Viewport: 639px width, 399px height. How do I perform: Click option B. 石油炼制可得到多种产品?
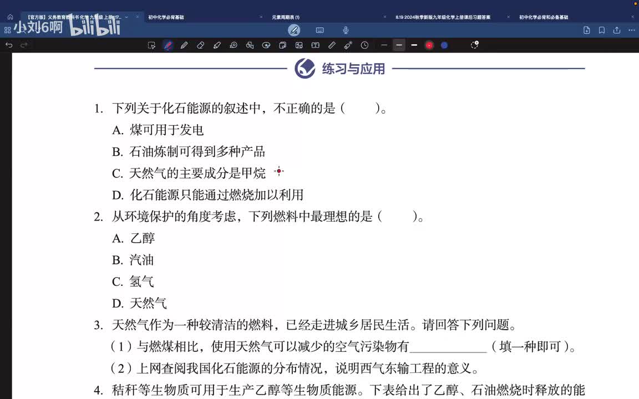pyautogui.click(x=188, y=151)
